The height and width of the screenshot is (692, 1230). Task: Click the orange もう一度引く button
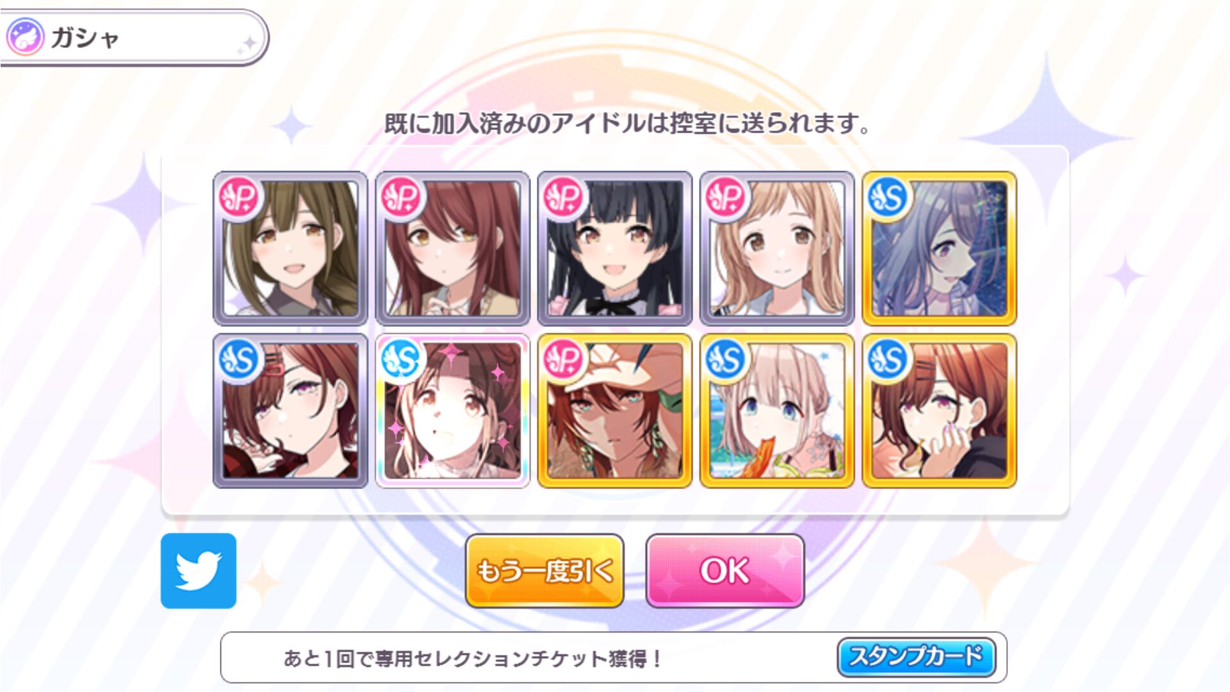(545, 570)
